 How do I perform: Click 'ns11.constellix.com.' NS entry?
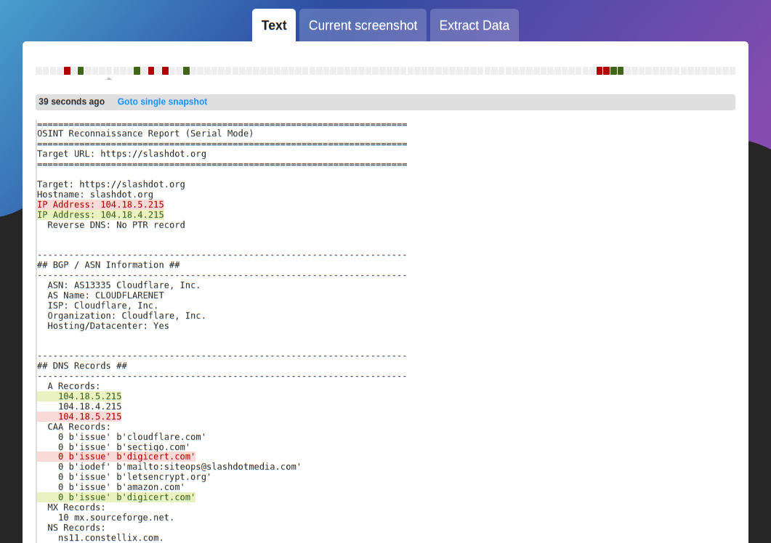pyautogui.click(x=110, y=538)
